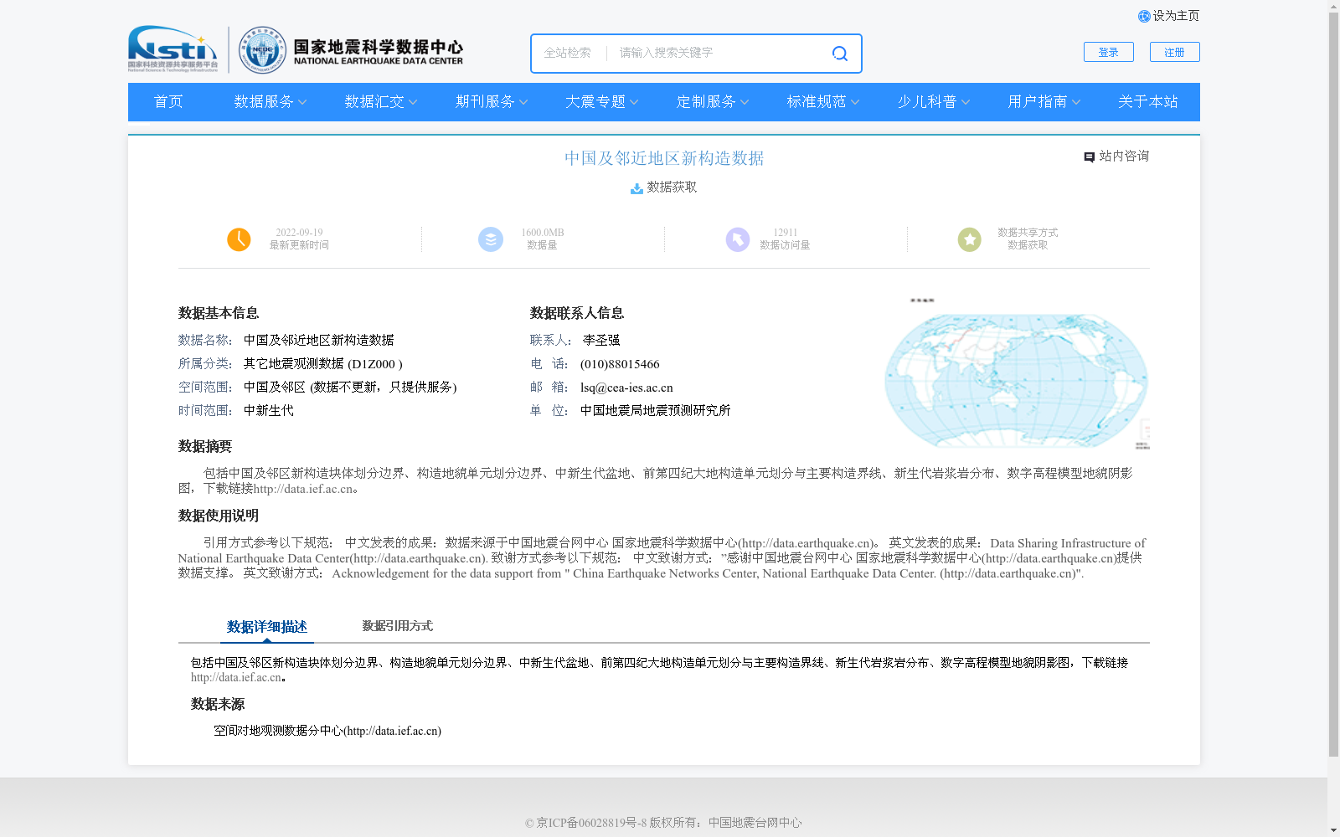Image resolution: width=1340 pixels, height=837 pixels.
Task: Open the 全站检索 search scope selector
Action: coord(568,53)
